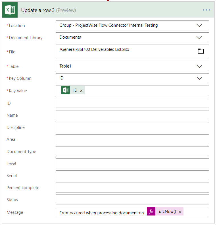Click into the Key Value field

tap(132, 91)
